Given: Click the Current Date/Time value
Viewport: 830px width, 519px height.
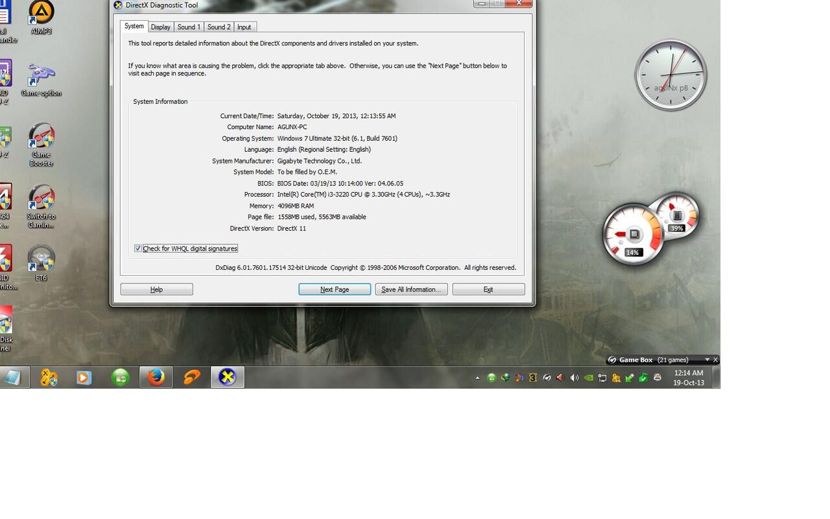Looking at the screenshot, I should coord(336,116).
